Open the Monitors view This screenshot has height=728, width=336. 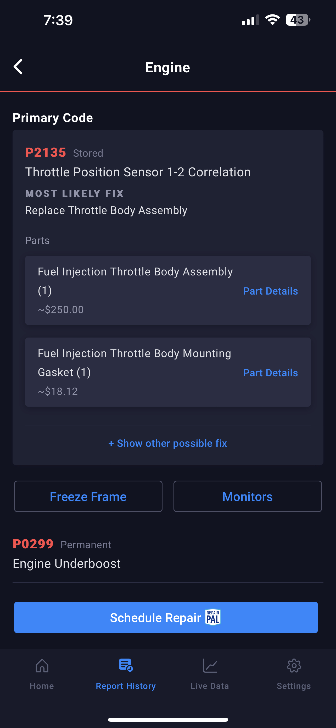pos(247,497)
